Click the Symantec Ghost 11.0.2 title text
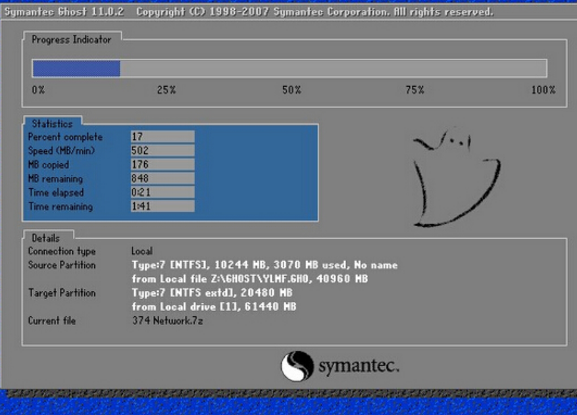This screenshot has width=577, height=415. coord(68,12)
